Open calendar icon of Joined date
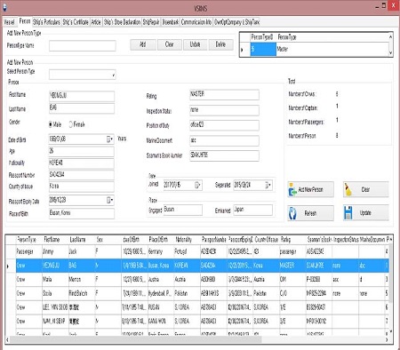This screenshot has width=400, height=350. point(197,185)
